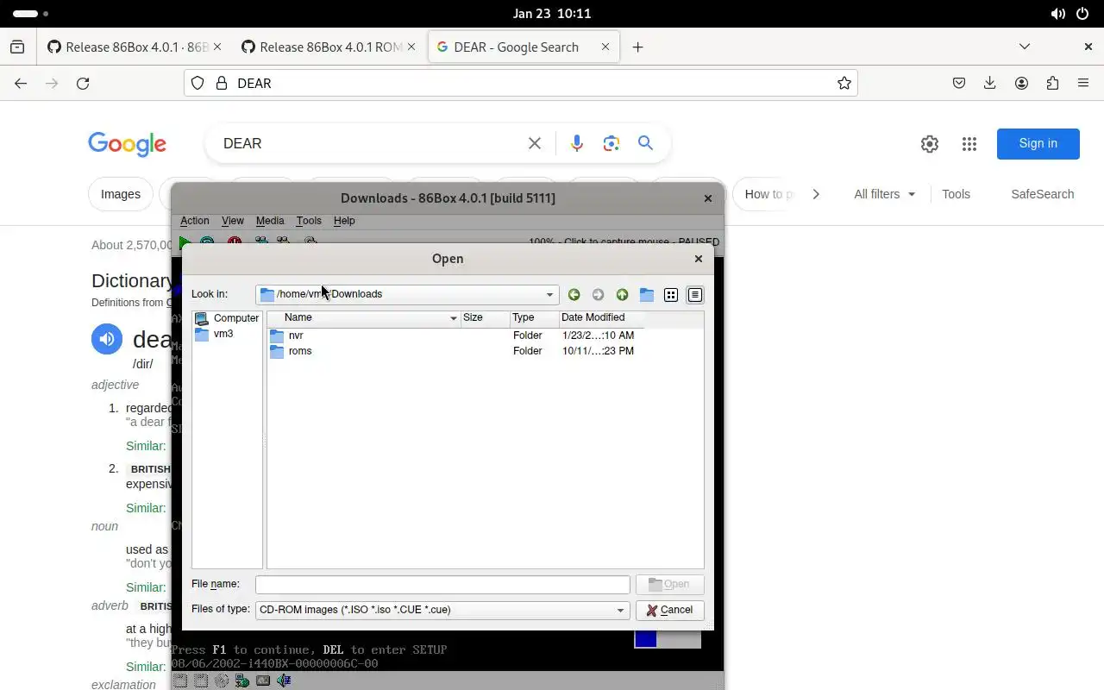Click the Date Modified column header
The width and height of the screenshot is (1104, 690).
tap(600, 318)
